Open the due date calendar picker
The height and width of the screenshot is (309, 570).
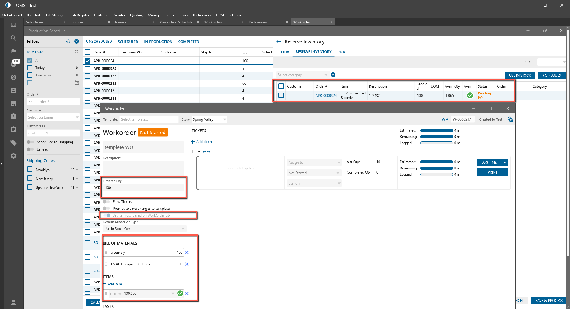click(77, 83)
